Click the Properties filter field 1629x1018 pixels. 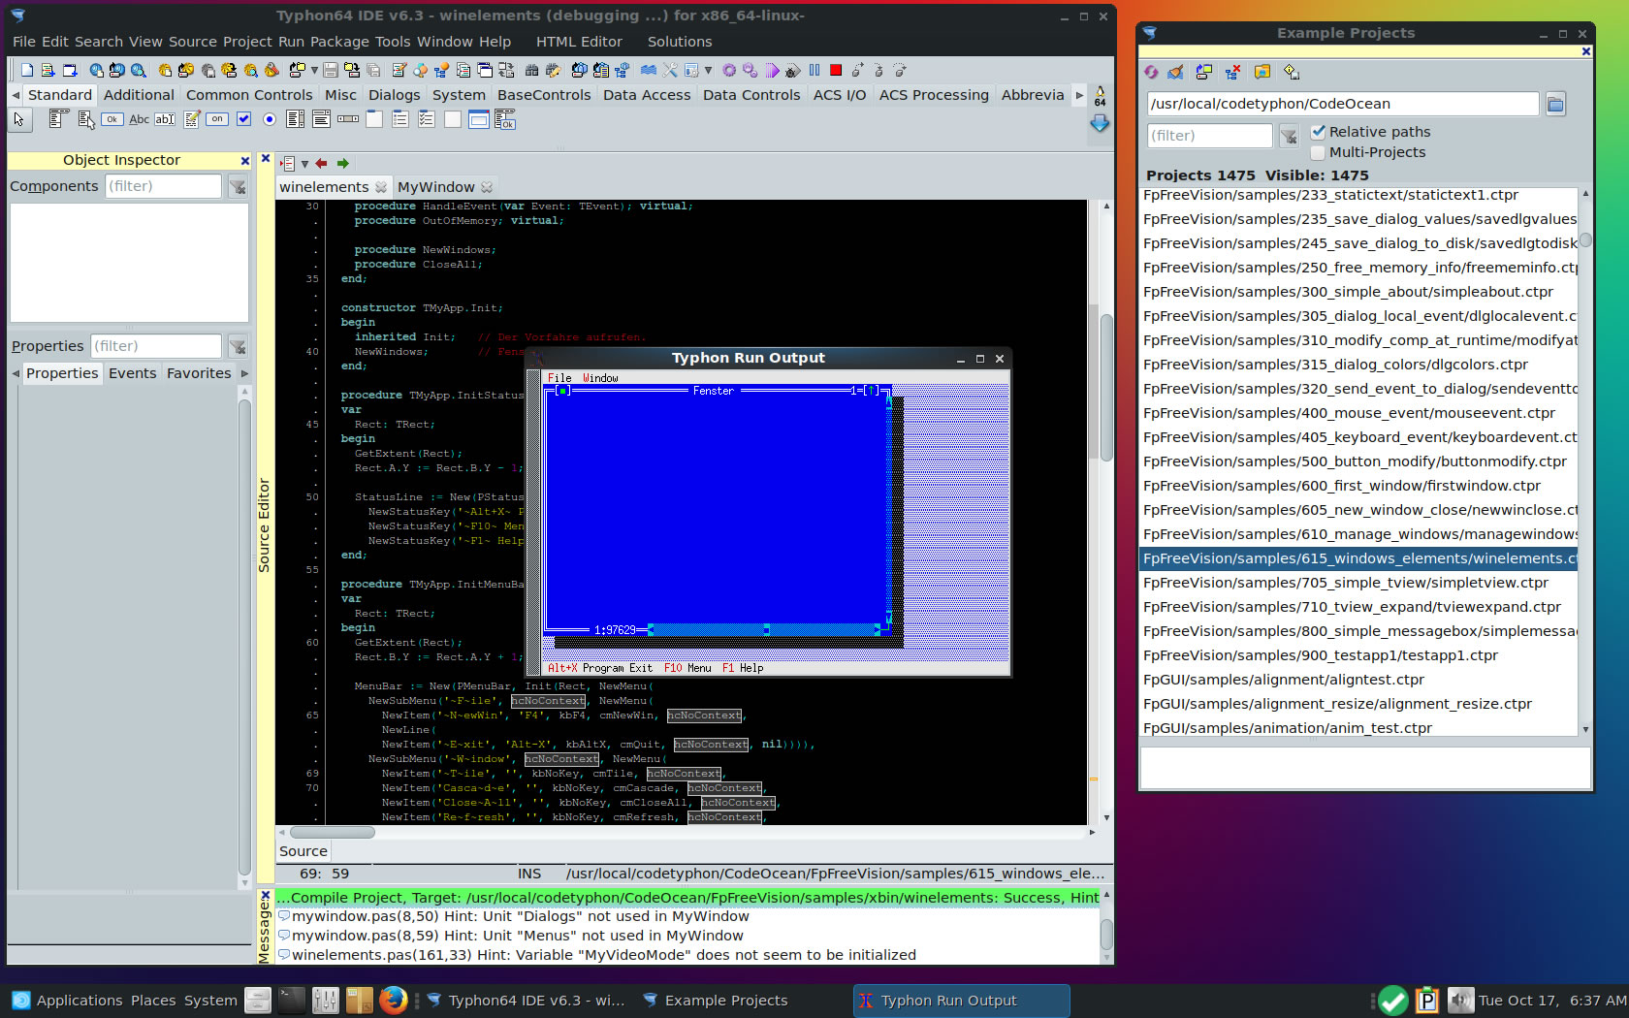[x=156, y=346]
